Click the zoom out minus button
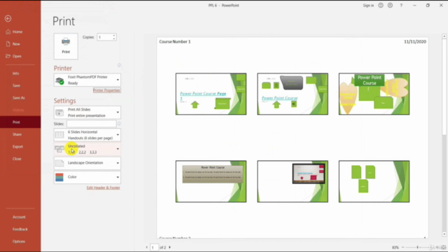 [403, 247]
